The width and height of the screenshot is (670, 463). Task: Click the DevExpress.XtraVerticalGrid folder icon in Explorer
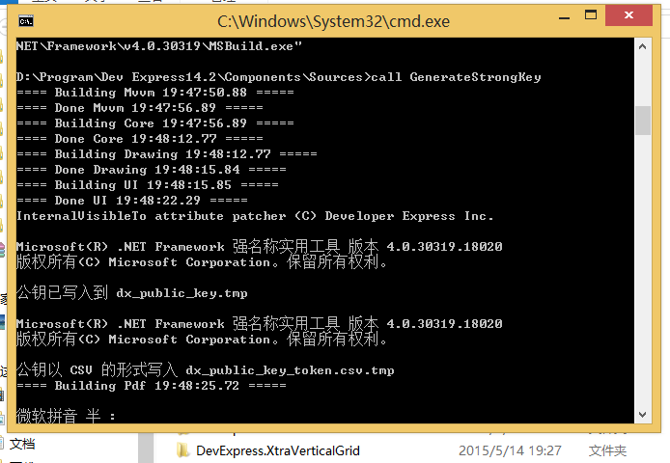click(x=182, y=450)
